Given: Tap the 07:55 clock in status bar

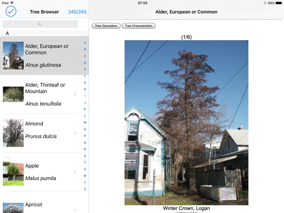Looking at the screenshot, I should (x=143, y=3).
